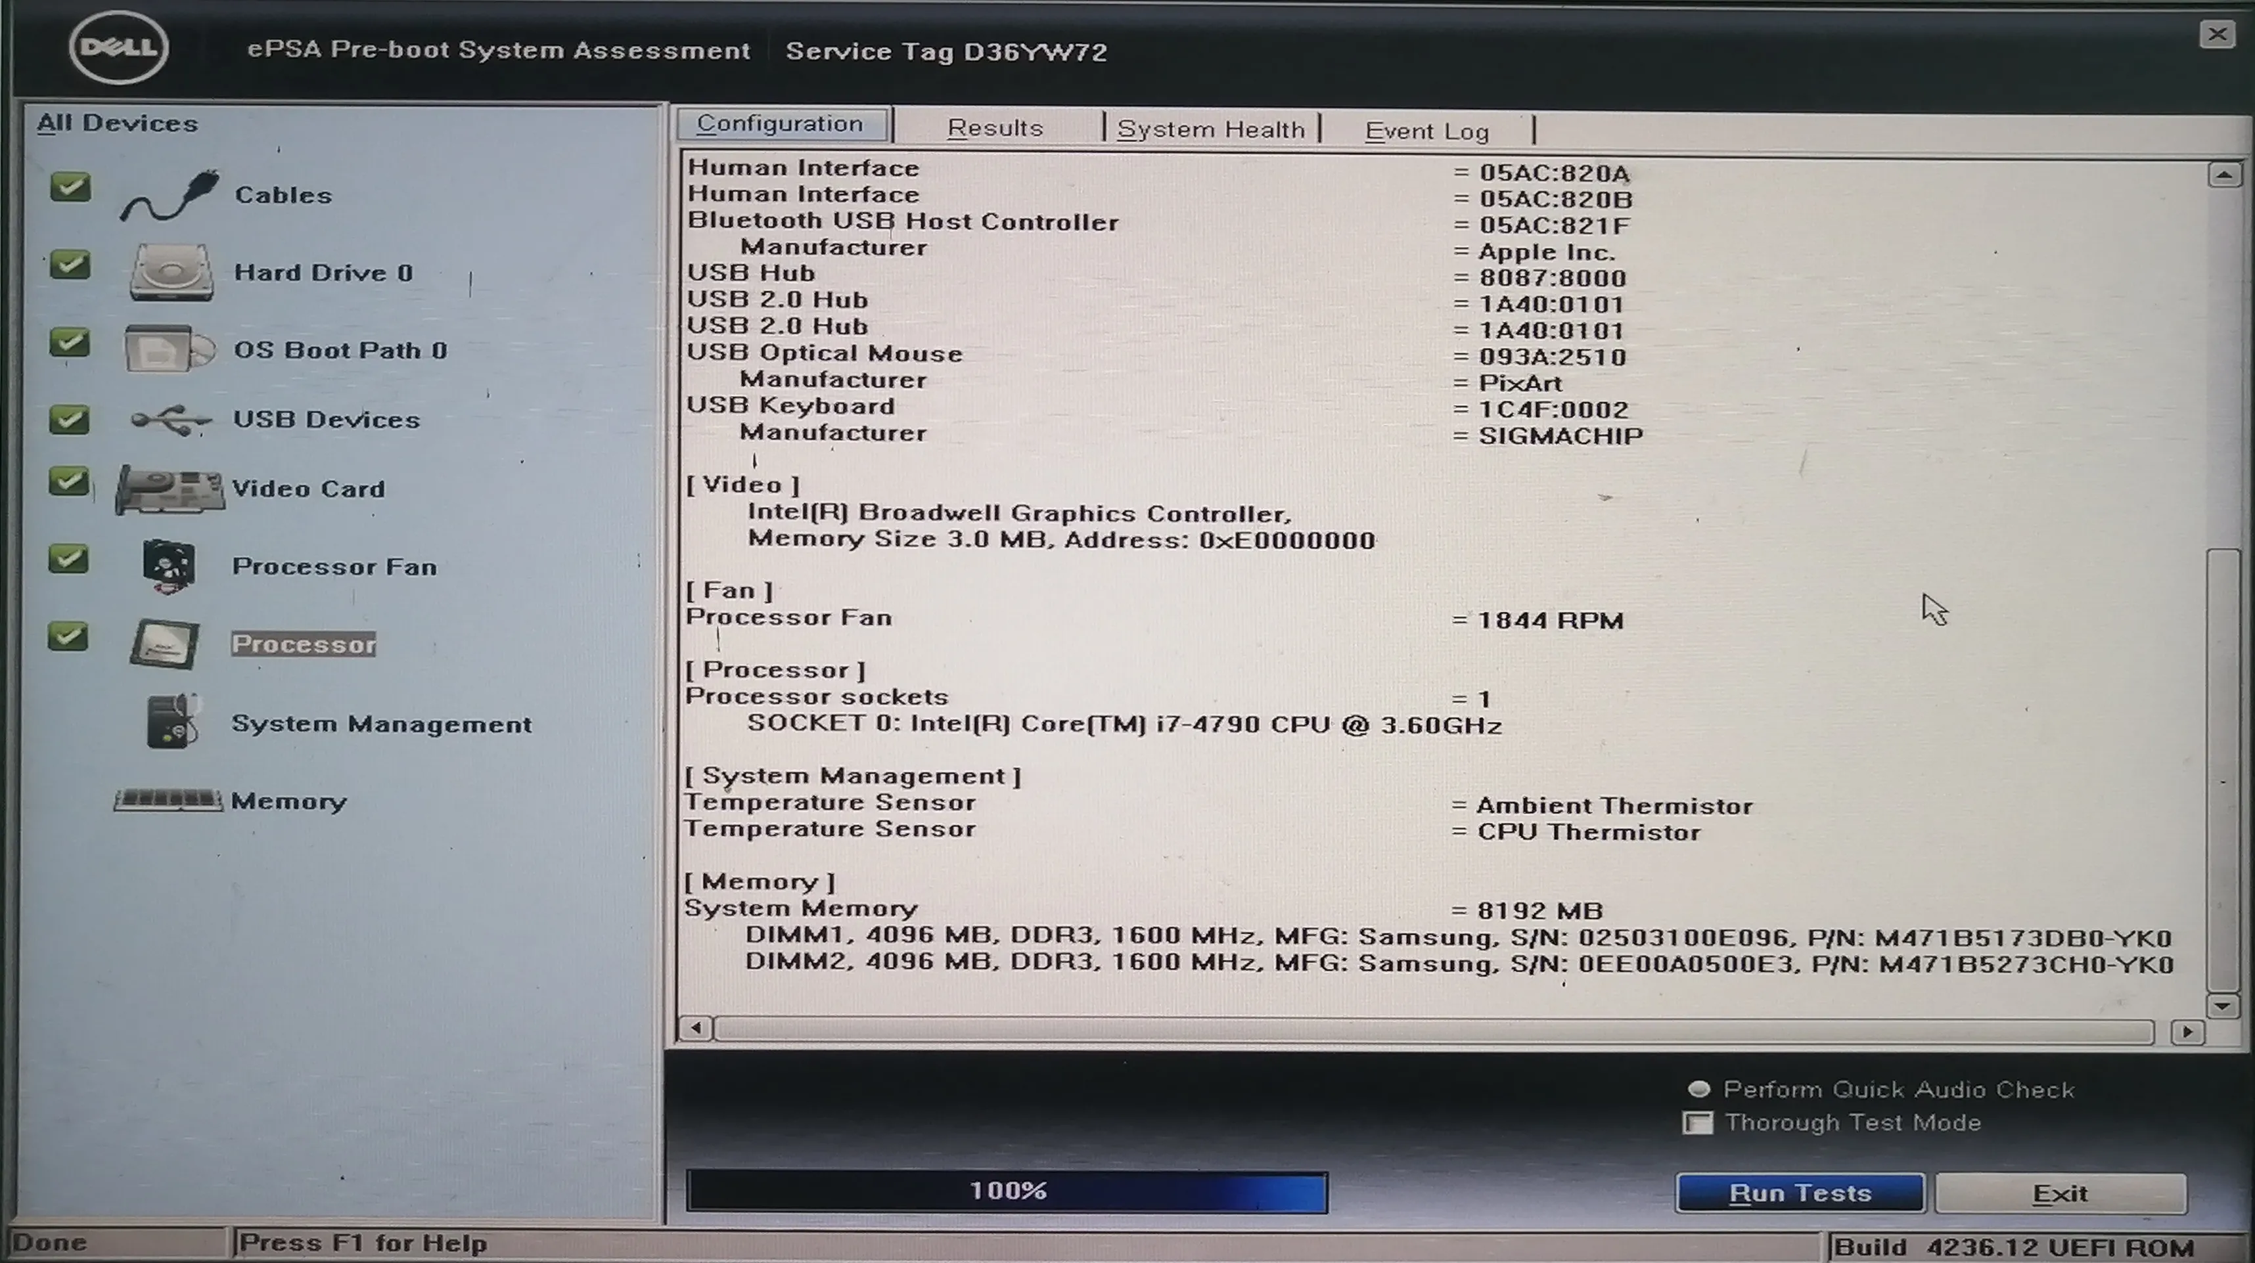The width and height of the screenshot is (2255, 1263).
Task: Click the DIMM1 memory details line
Action: pos(1459,937)
